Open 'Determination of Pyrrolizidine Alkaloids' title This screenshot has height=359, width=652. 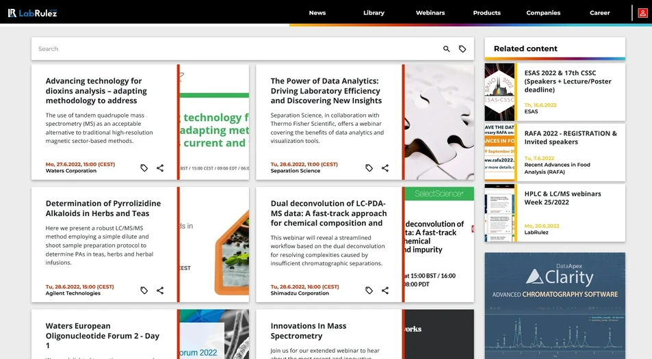pos(103,208)
